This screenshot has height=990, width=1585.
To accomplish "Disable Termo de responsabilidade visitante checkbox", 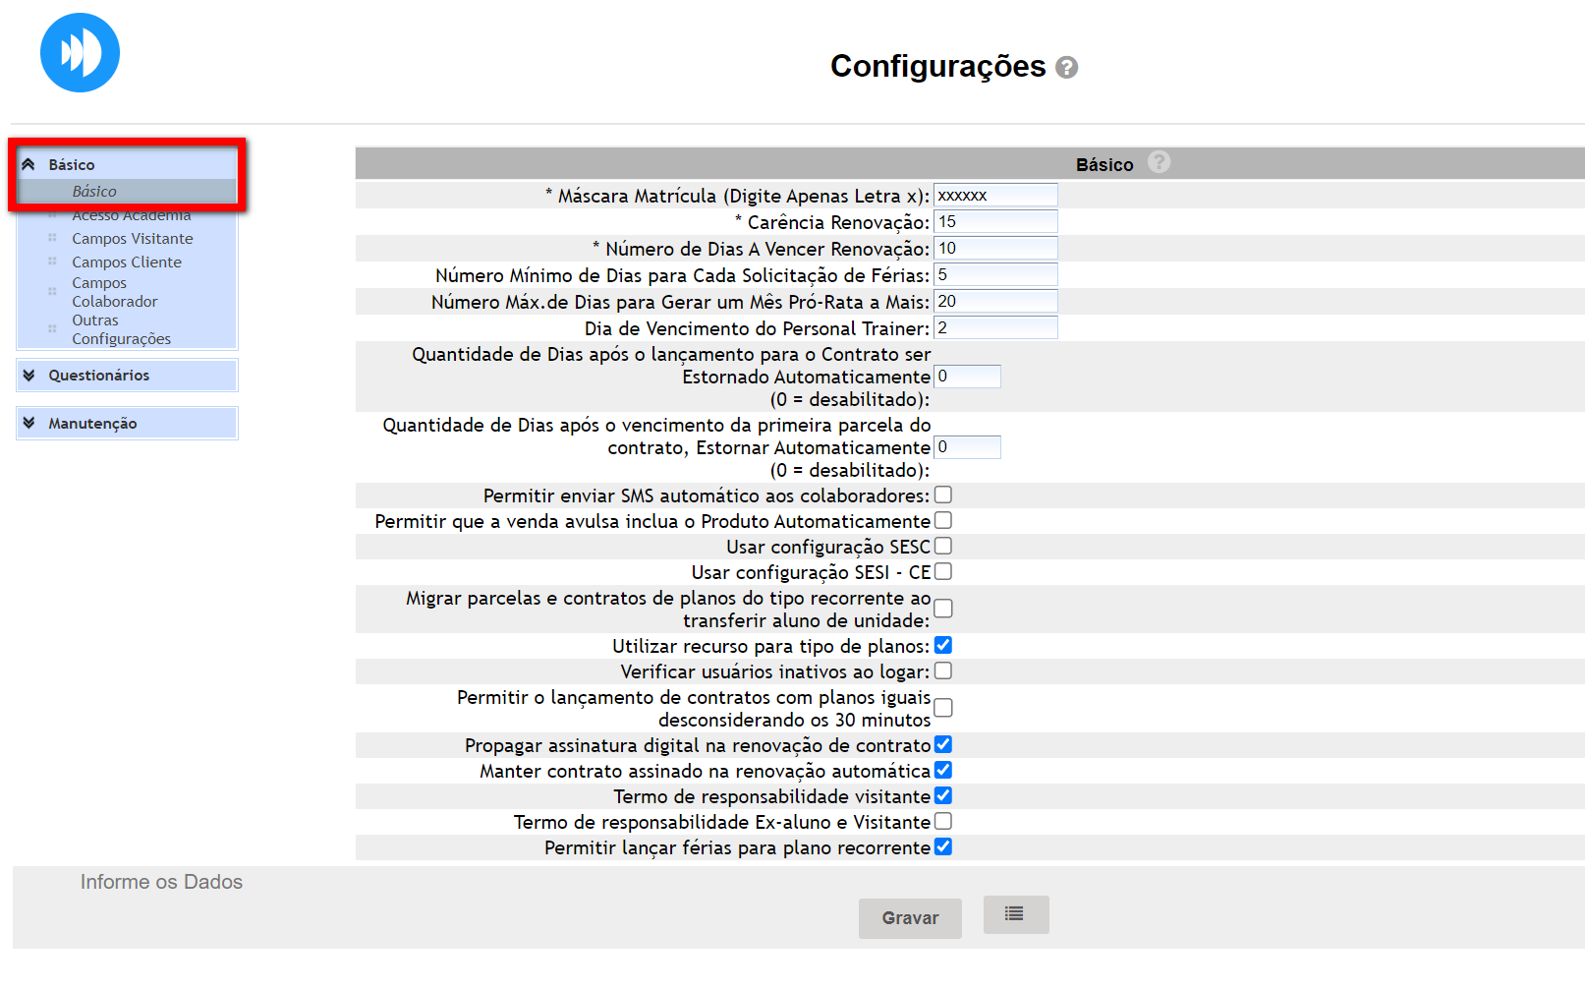I will (942, 796).
